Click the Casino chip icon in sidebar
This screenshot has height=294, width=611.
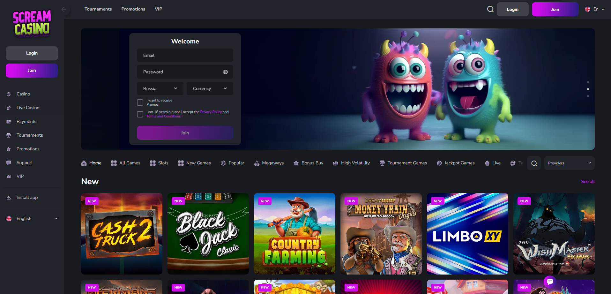(x=9, y=94)
